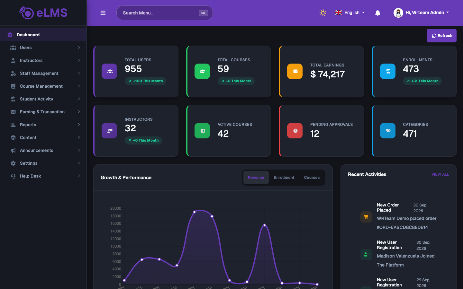463x289 pixels.
Task: Open the English language dropdown
Action: [350, 13]
